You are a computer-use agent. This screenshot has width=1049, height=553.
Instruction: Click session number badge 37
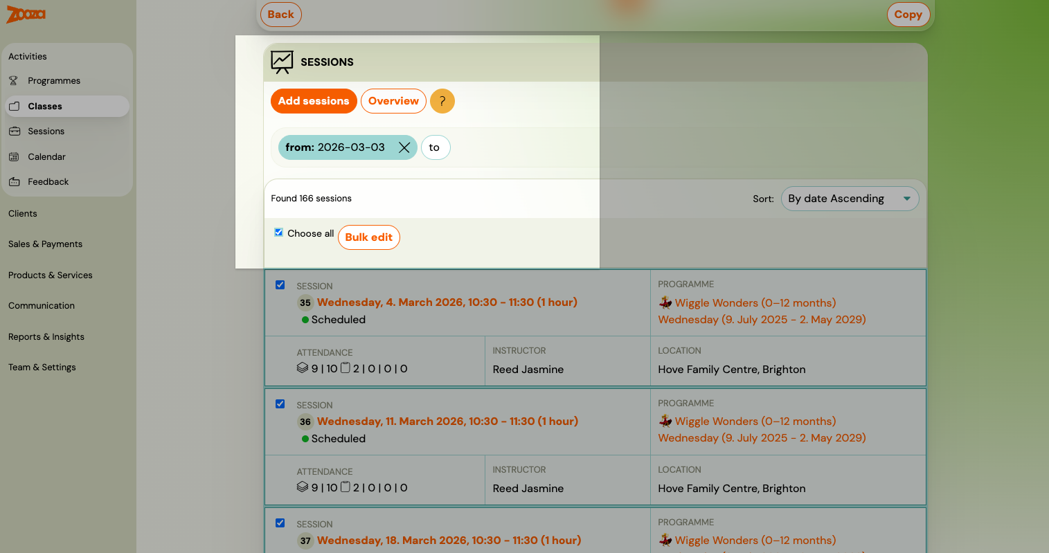305,541
